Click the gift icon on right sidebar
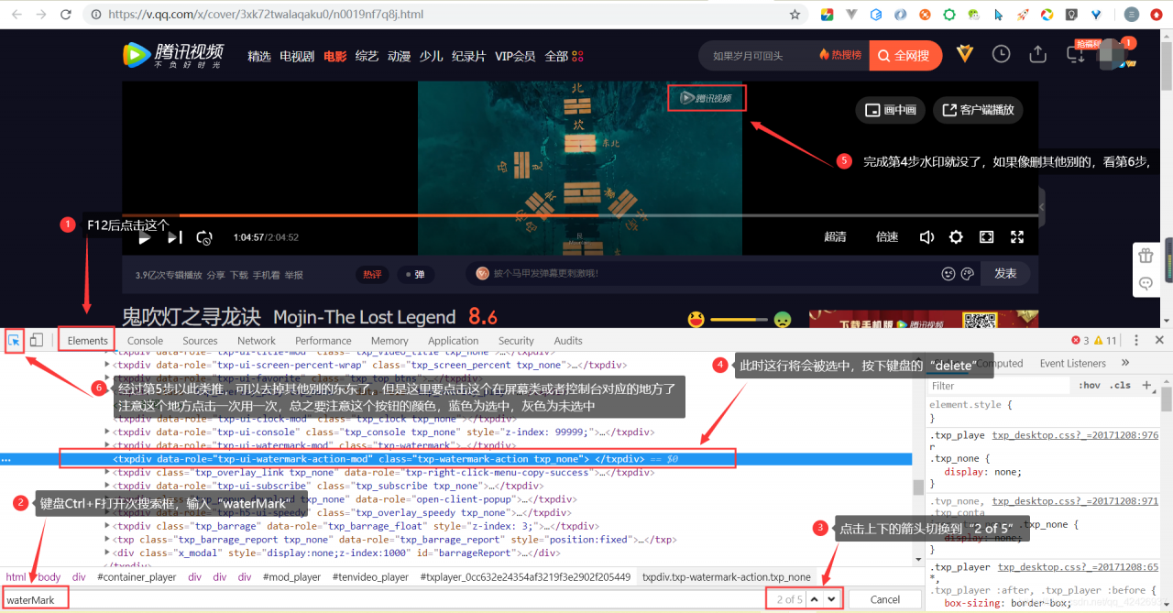This screenshot has height=613, width=1173. point(1146,257)
